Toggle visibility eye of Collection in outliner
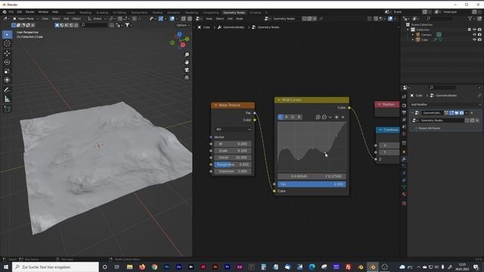Image resolution: width=484 pixels, height=272 pixels. click(x=474, y=29)
